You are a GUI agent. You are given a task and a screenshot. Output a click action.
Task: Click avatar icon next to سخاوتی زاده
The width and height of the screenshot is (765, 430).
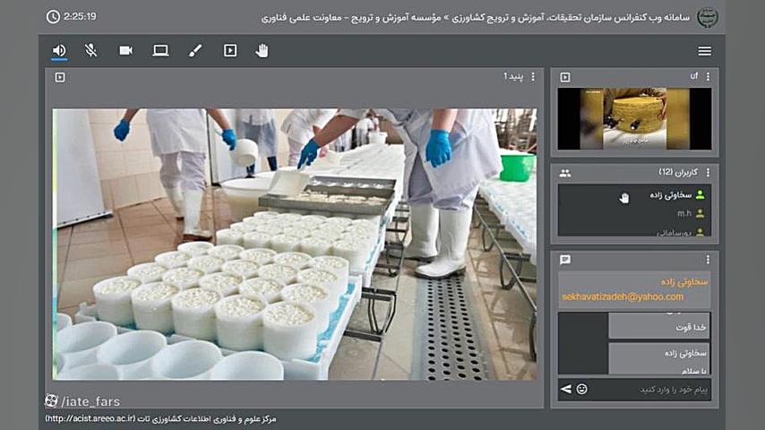tap(701, 194)
